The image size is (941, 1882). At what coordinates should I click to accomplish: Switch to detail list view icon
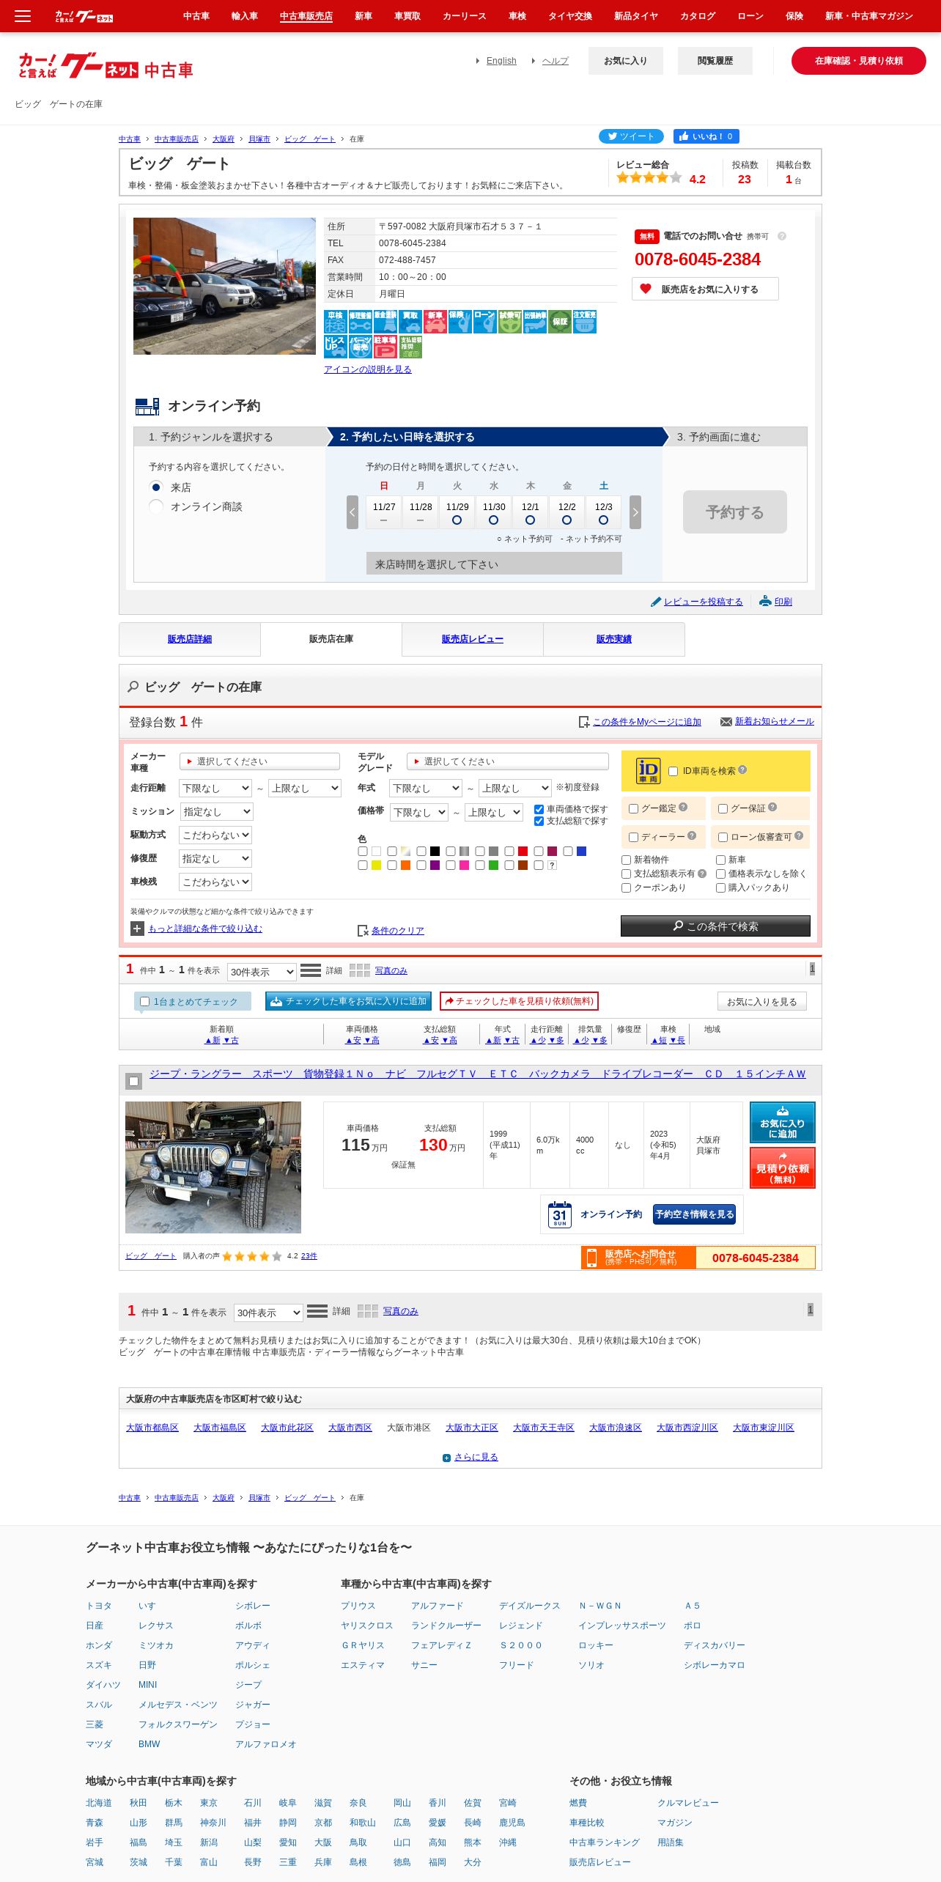tap(311, 970)
